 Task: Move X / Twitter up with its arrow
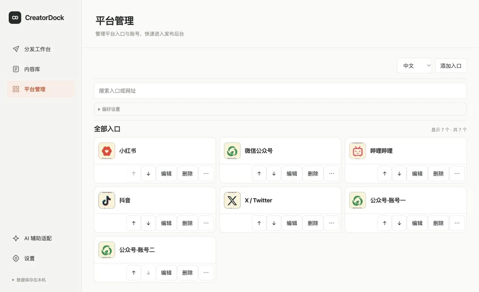(x=259, y=223)
